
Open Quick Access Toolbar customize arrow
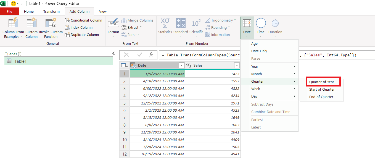point(22,4)
